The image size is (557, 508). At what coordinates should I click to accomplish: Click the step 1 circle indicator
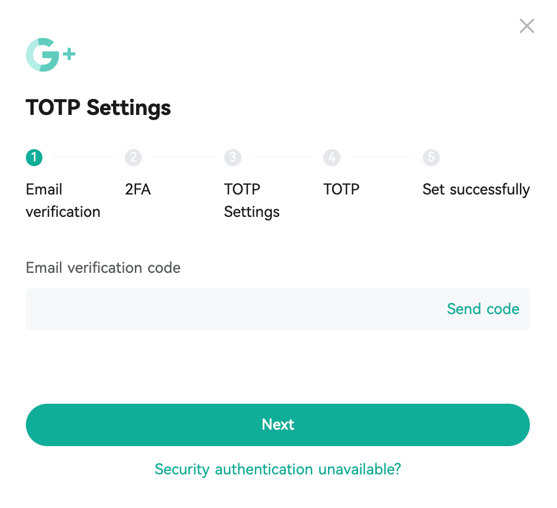tap(34, 157)
